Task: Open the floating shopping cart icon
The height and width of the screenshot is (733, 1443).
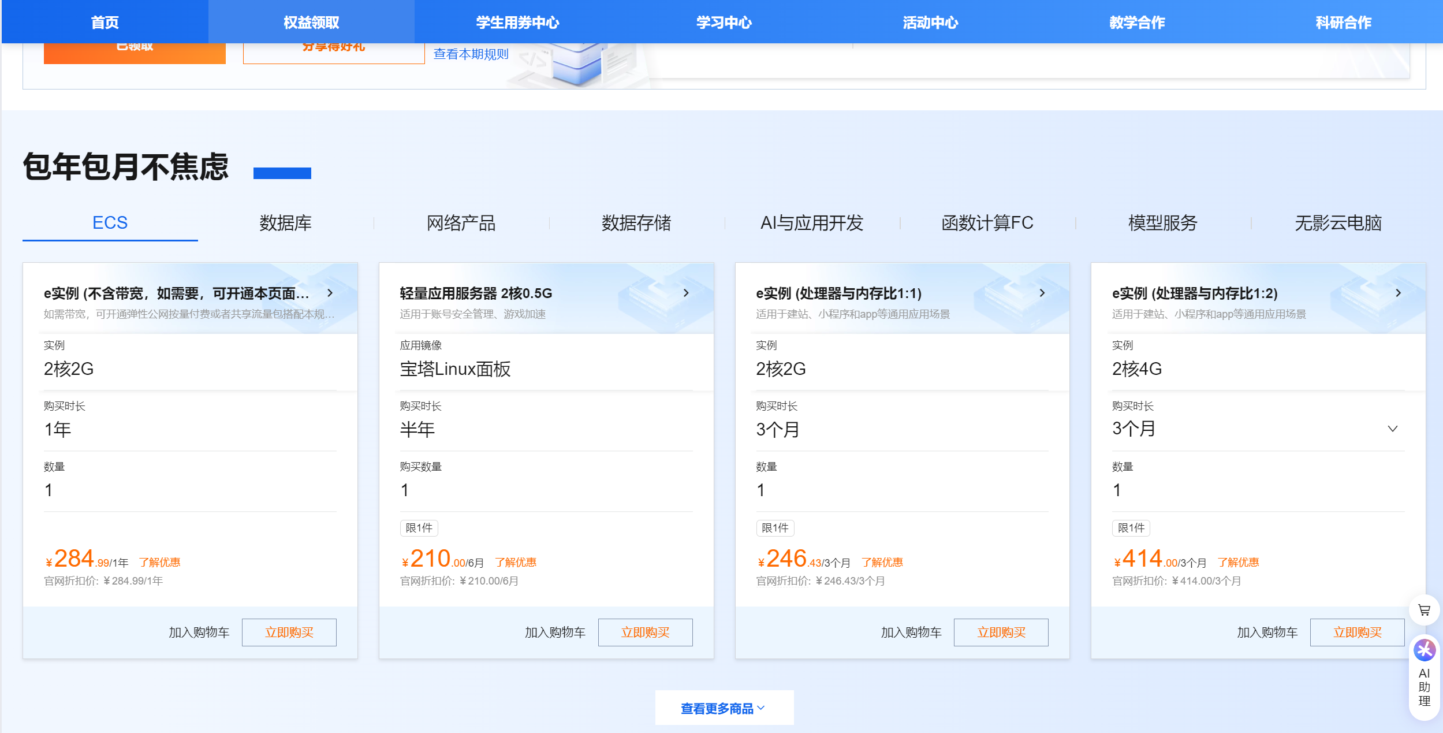Action: pyautogui.click(x=1424, y=610)
